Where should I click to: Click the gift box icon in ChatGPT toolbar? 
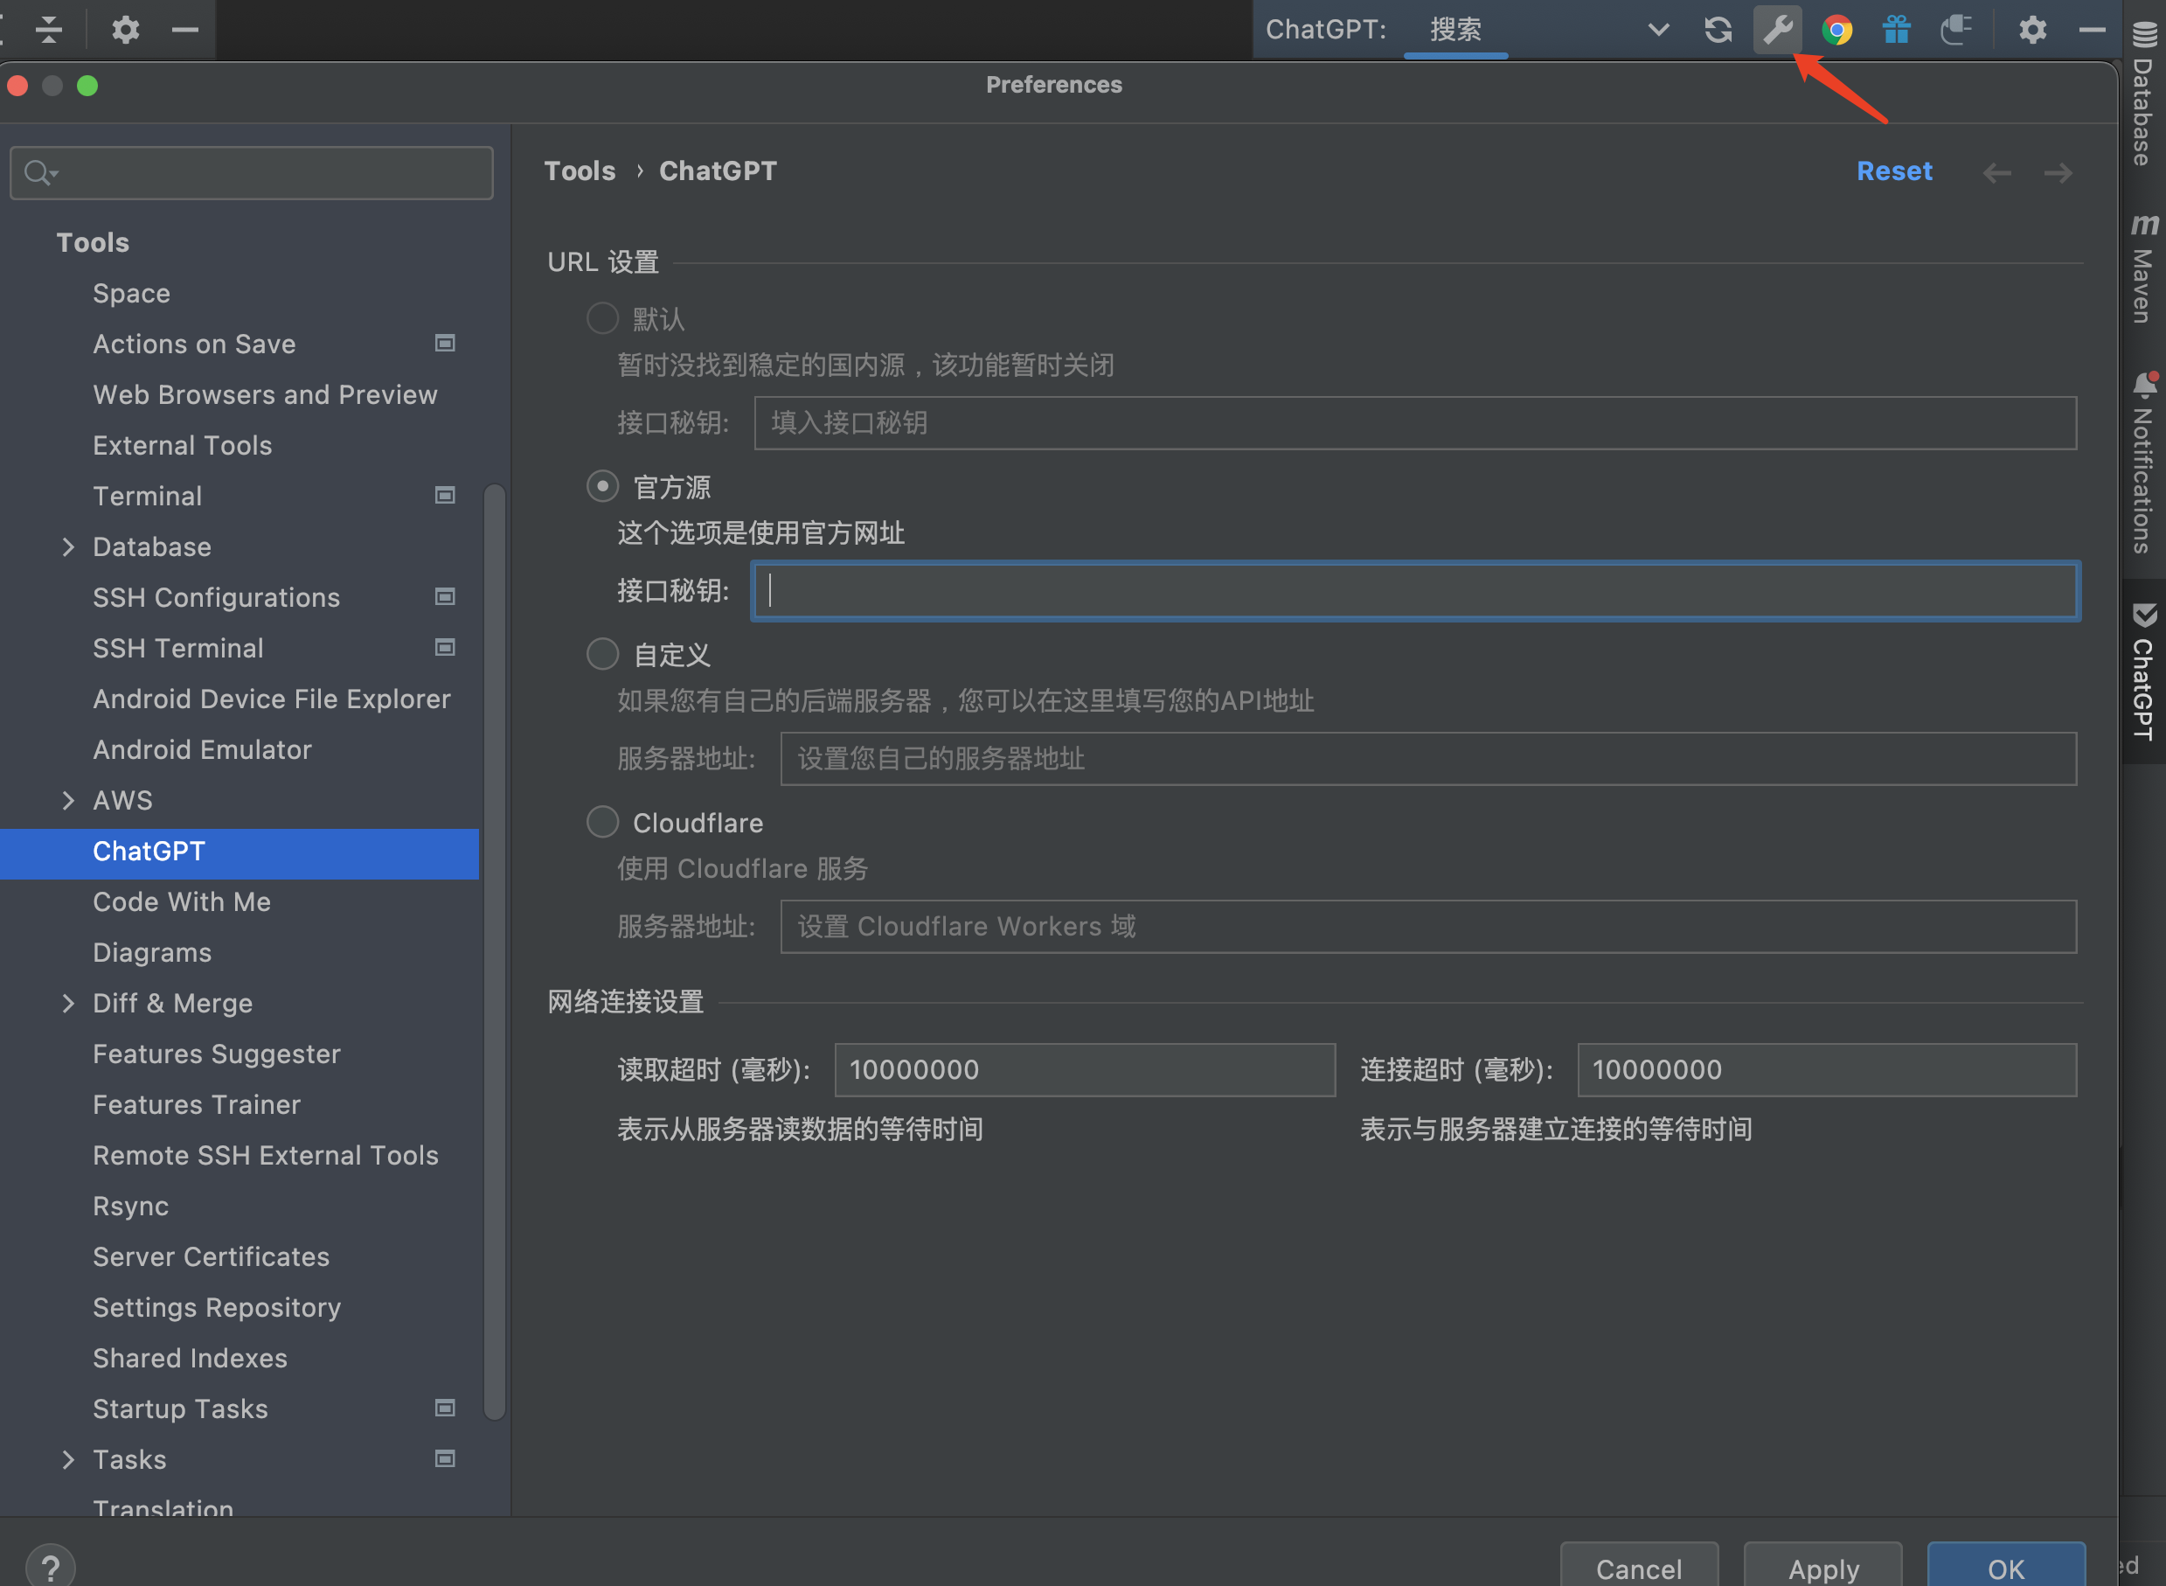coord(1896,30)
